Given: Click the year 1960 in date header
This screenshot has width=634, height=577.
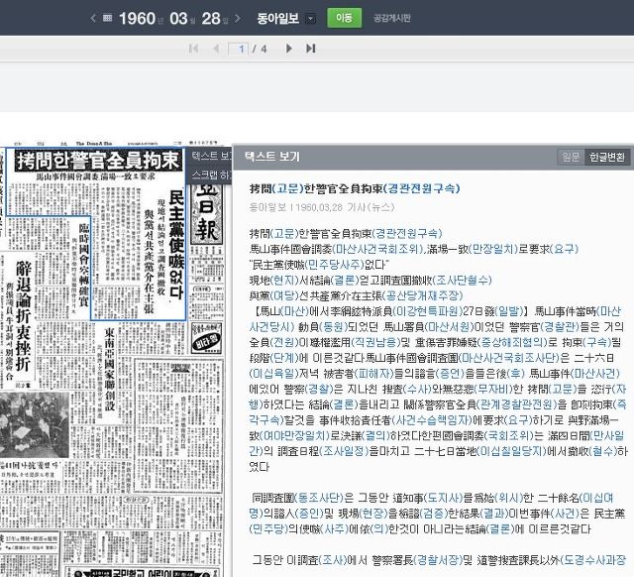Looking at the screenshot, I should tap(137, 18).
